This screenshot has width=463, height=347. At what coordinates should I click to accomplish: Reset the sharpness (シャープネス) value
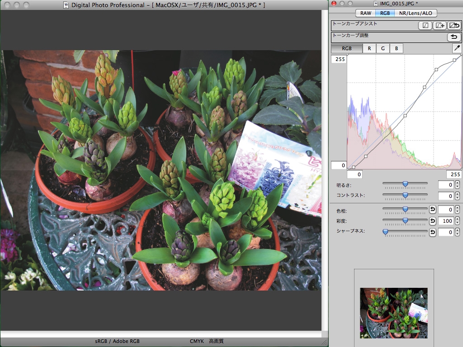pos(433,232)
